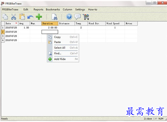Click the Find binoculars toolbar icon
This screenshot has height=122, width=167.
[54, 17]
